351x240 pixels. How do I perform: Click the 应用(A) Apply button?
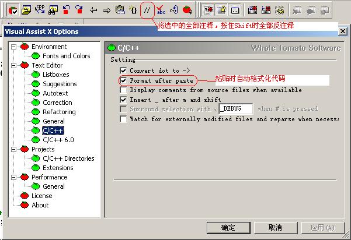coord(322,228)
